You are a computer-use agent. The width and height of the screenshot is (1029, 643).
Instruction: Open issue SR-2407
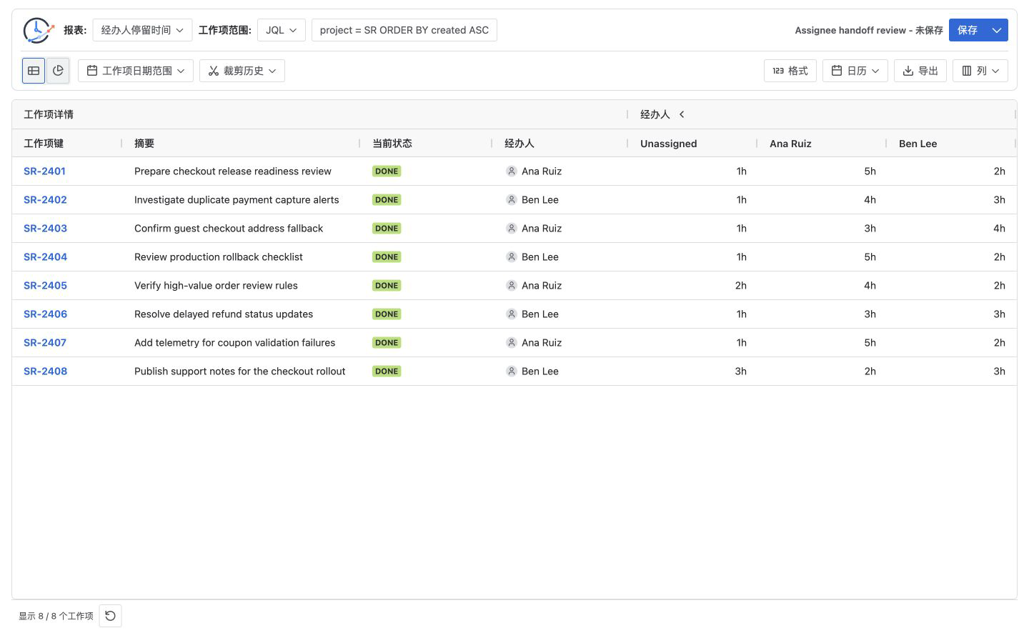click(45, 343)
